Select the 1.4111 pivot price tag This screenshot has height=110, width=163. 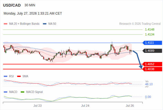[x=152, y=43]
